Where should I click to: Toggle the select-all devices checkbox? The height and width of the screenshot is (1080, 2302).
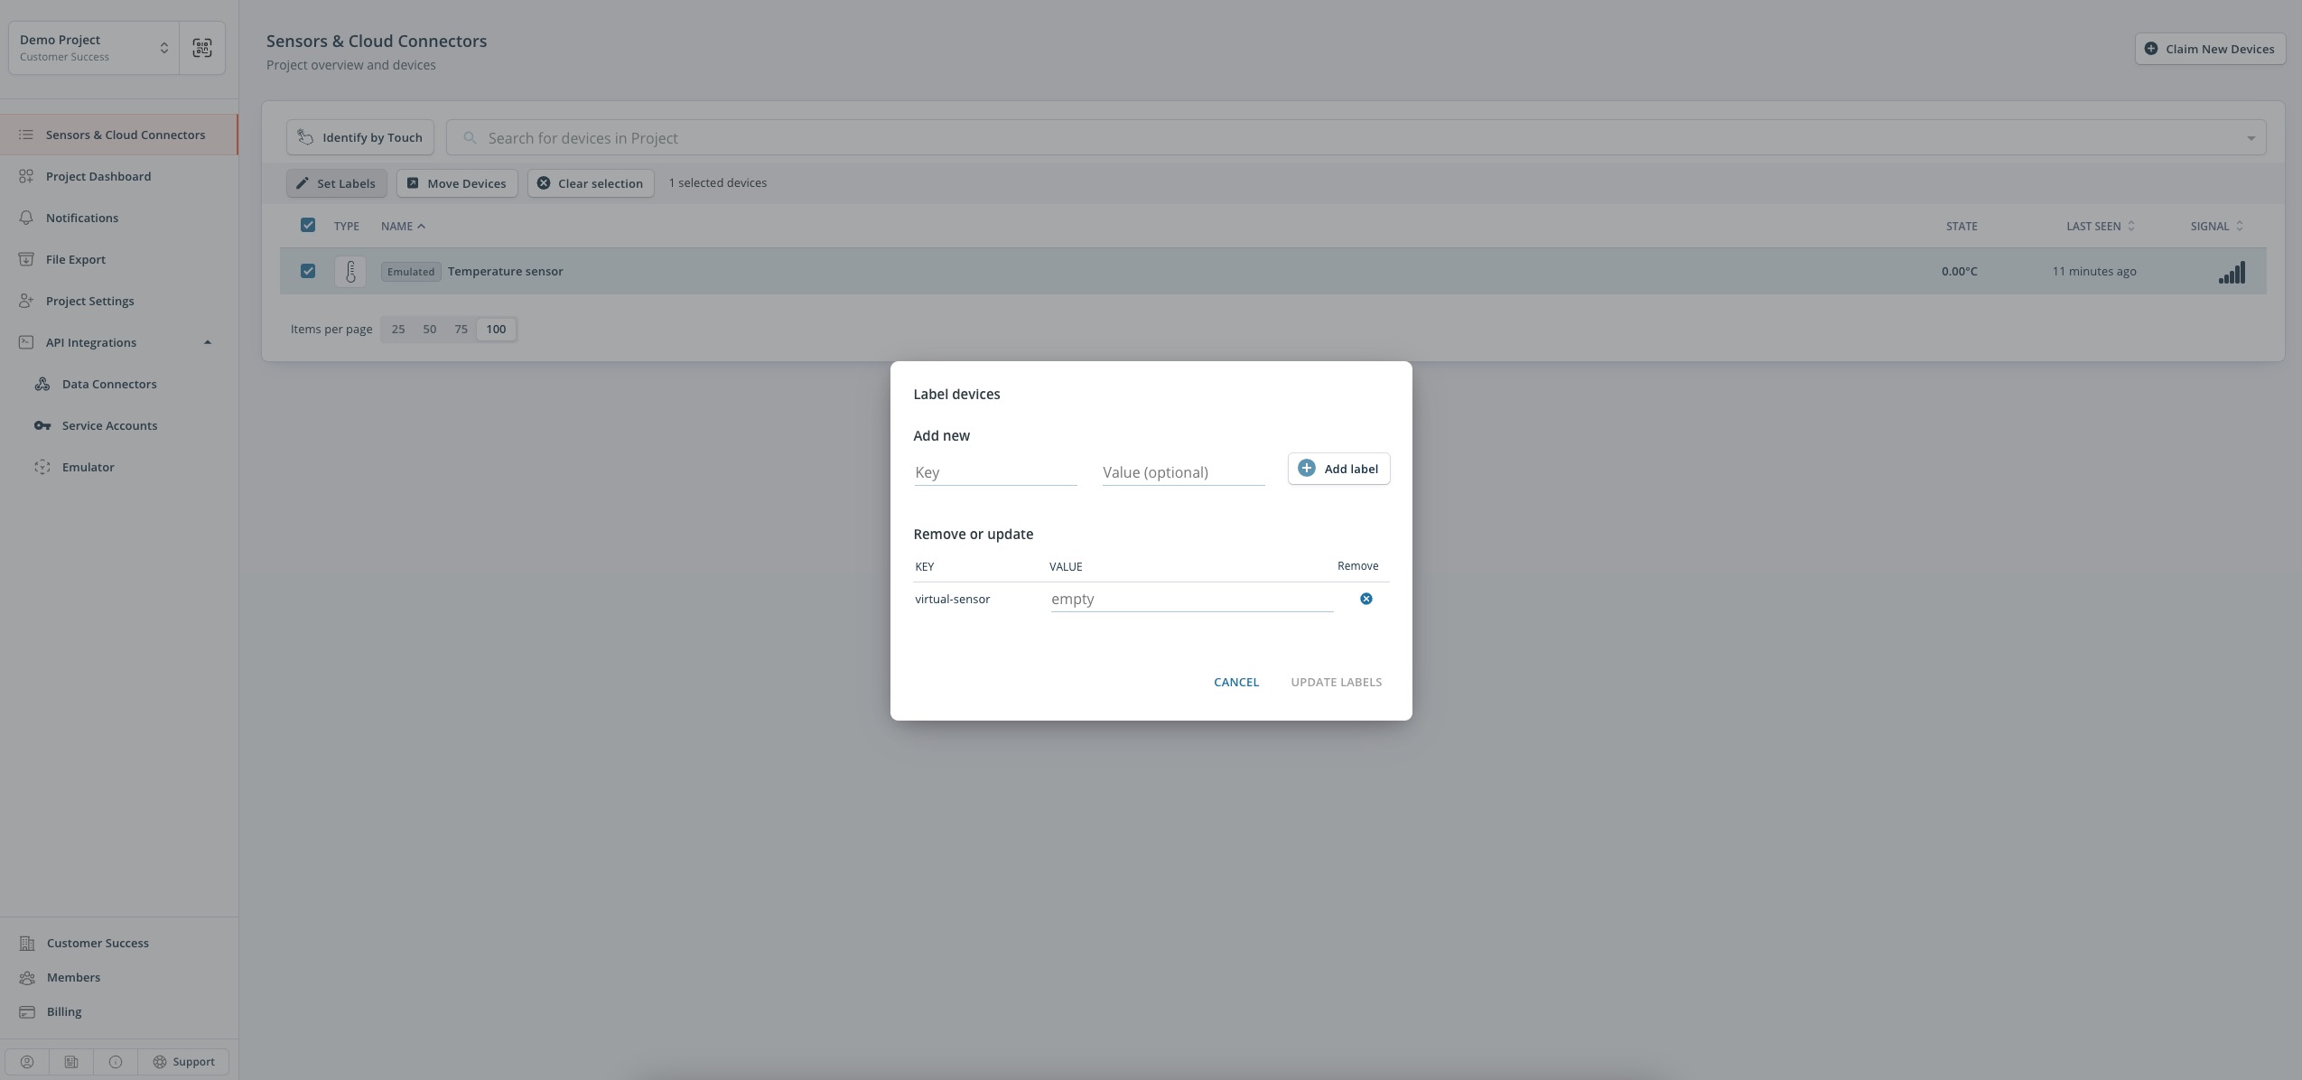click(x=308, y=225)
